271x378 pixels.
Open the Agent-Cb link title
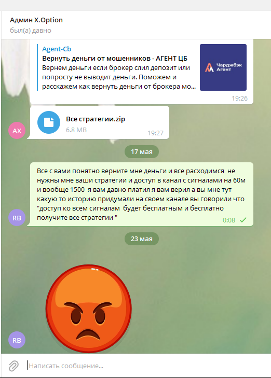tap(57, 49)
